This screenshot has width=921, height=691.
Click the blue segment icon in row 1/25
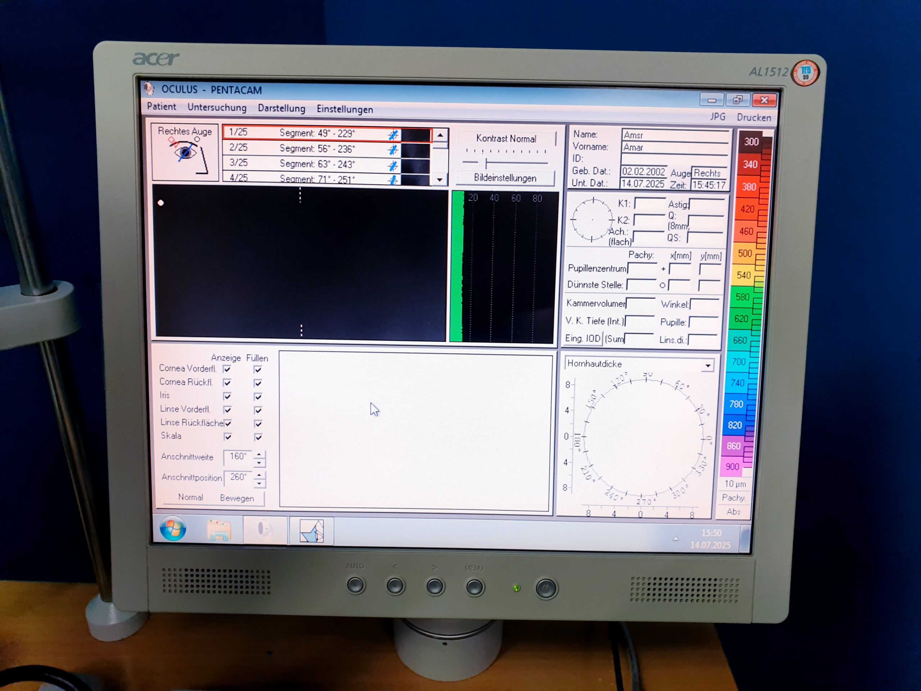[x=393, y=135]
